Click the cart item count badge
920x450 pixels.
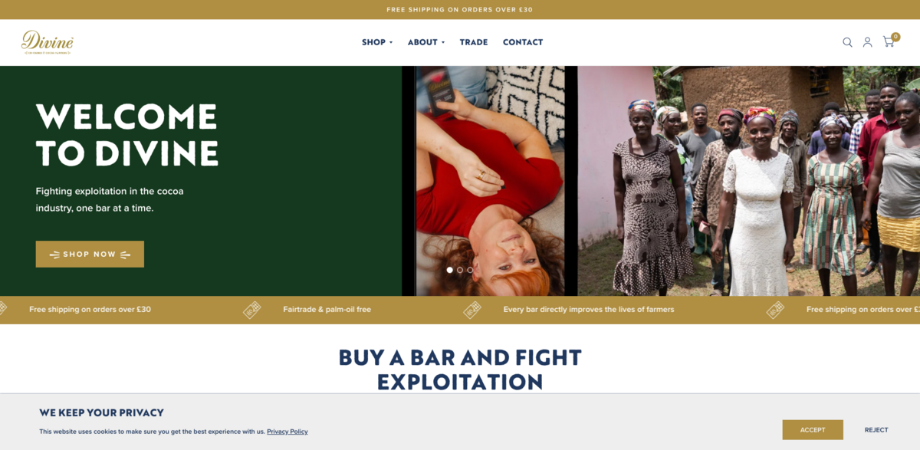click(x=895, y=36)
